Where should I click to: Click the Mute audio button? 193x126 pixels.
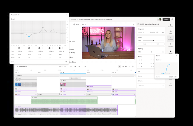click(x=144, y=44)
